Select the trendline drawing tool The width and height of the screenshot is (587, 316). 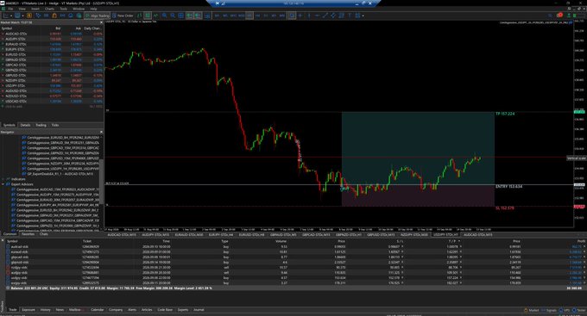325,15
